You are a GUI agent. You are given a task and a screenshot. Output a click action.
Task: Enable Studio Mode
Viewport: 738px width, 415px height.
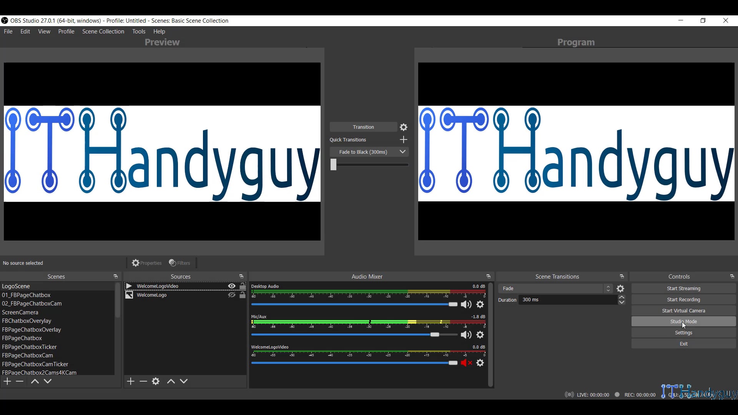[x=683, y=321]
